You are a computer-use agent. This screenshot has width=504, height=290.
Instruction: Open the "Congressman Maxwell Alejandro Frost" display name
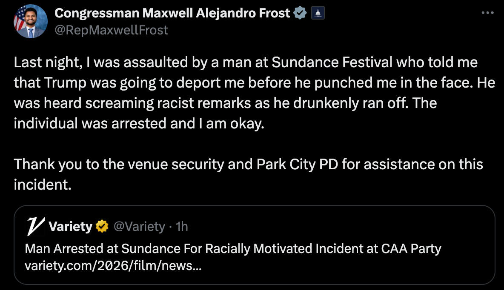(x=172, y=14)
